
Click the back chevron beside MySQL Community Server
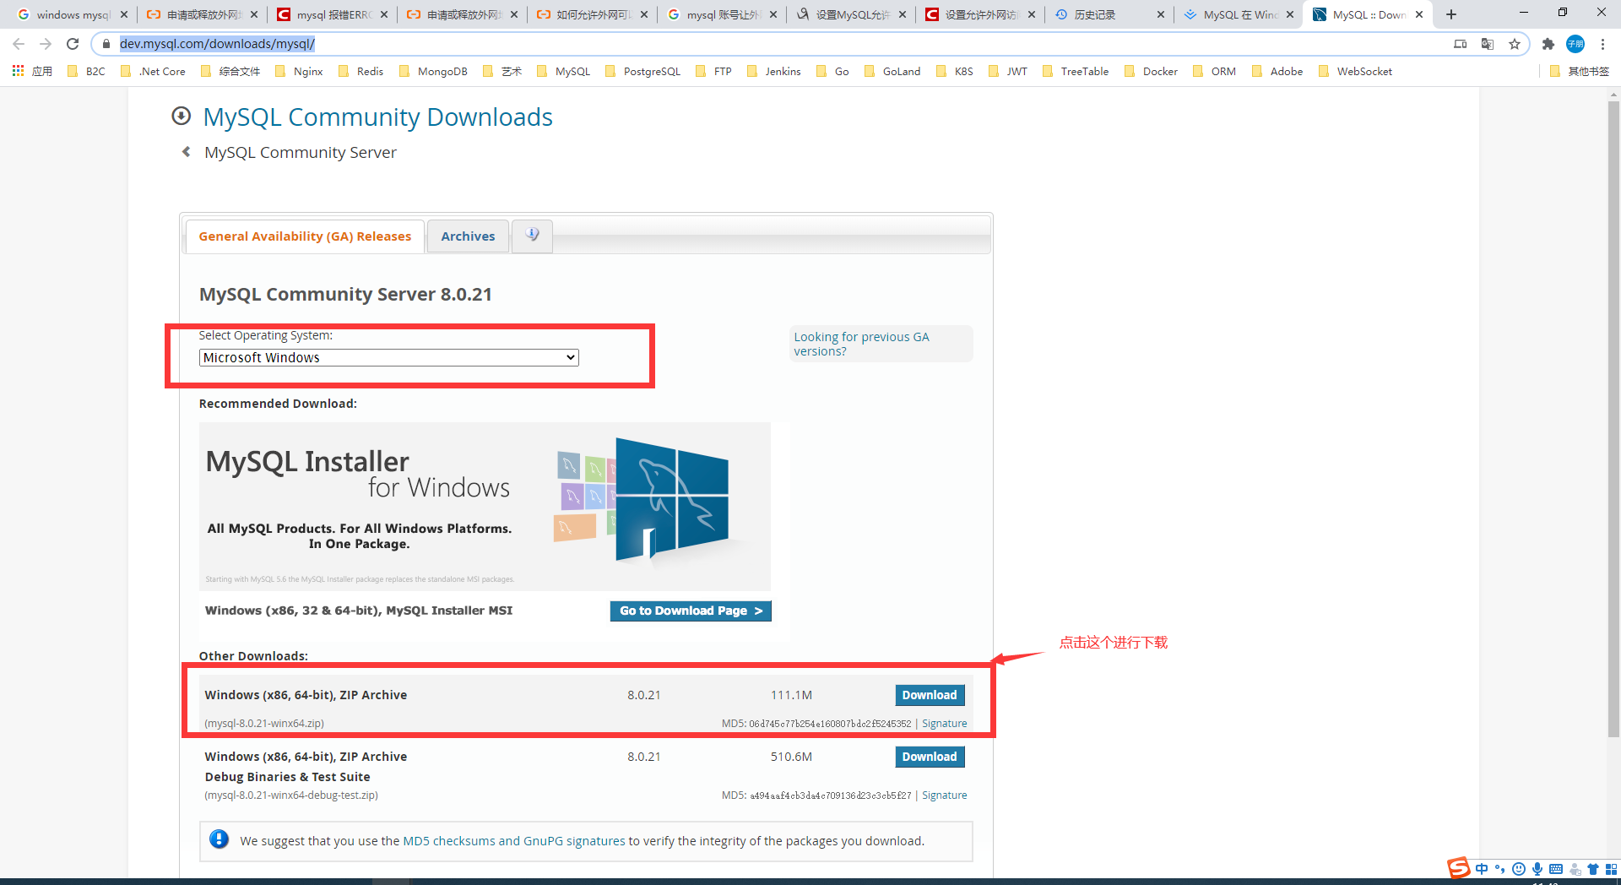click(x=187, y=152)
